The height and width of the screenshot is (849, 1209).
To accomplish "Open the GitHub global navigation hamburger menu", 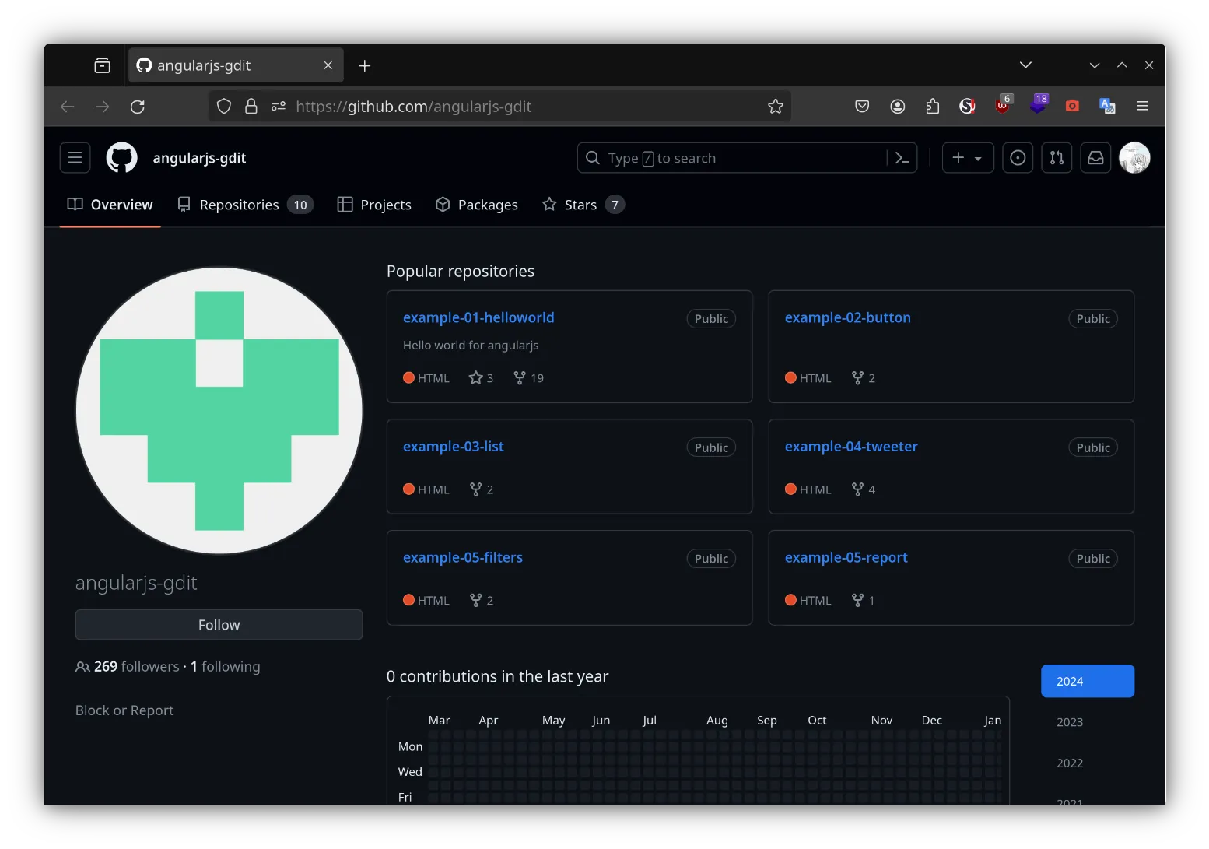I will point(75,158).
